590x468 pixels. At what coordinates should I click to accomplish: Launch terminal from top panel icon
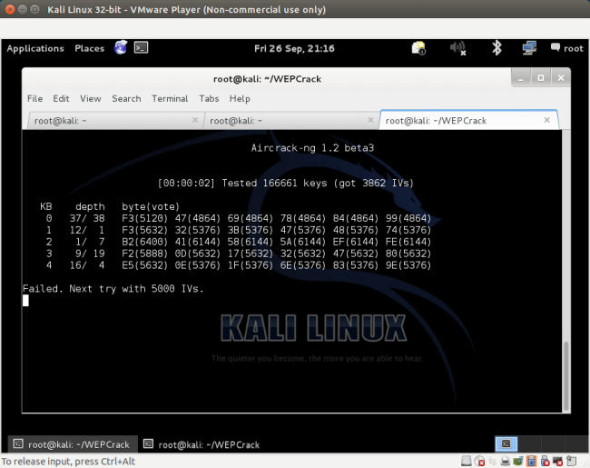click(x=141, y=48)
